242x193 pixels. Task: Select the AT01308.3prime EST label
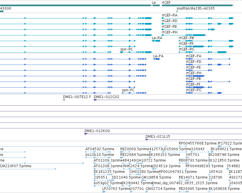108,166
